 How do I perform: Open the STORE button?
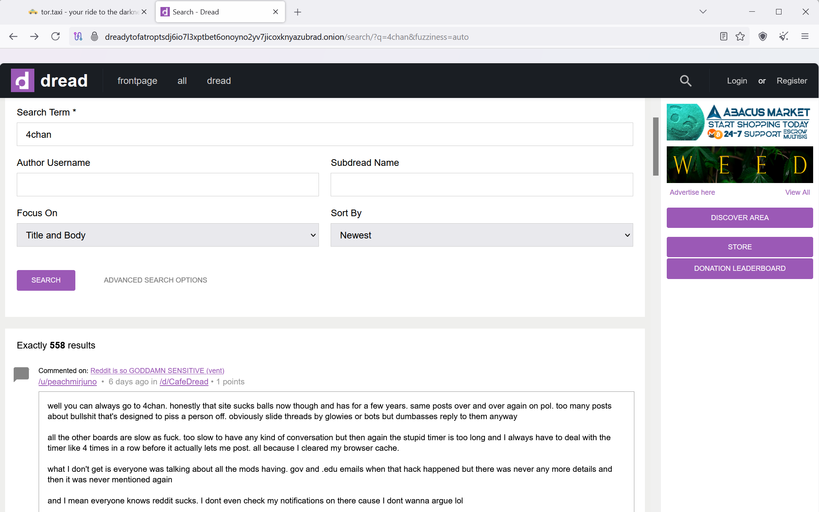[x=740, y=247]
